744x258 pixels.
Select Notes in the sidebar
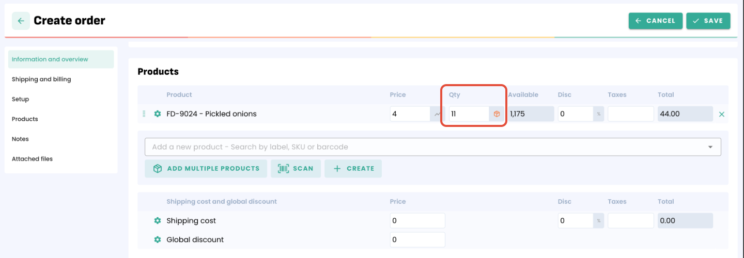pos(20,139)
